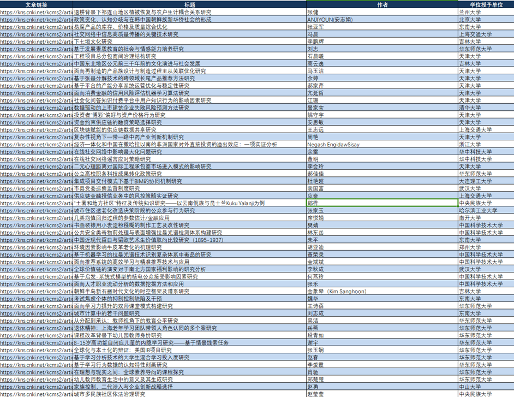
Task: Select author cell 马玉洁
Action: [x=382, y=71]
